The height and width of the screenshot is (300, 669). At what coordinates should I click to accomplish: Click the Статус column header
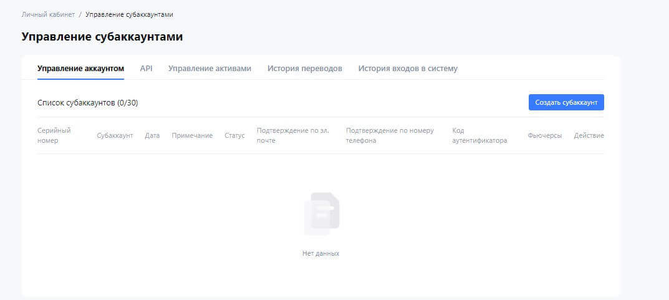coord(234,135)
